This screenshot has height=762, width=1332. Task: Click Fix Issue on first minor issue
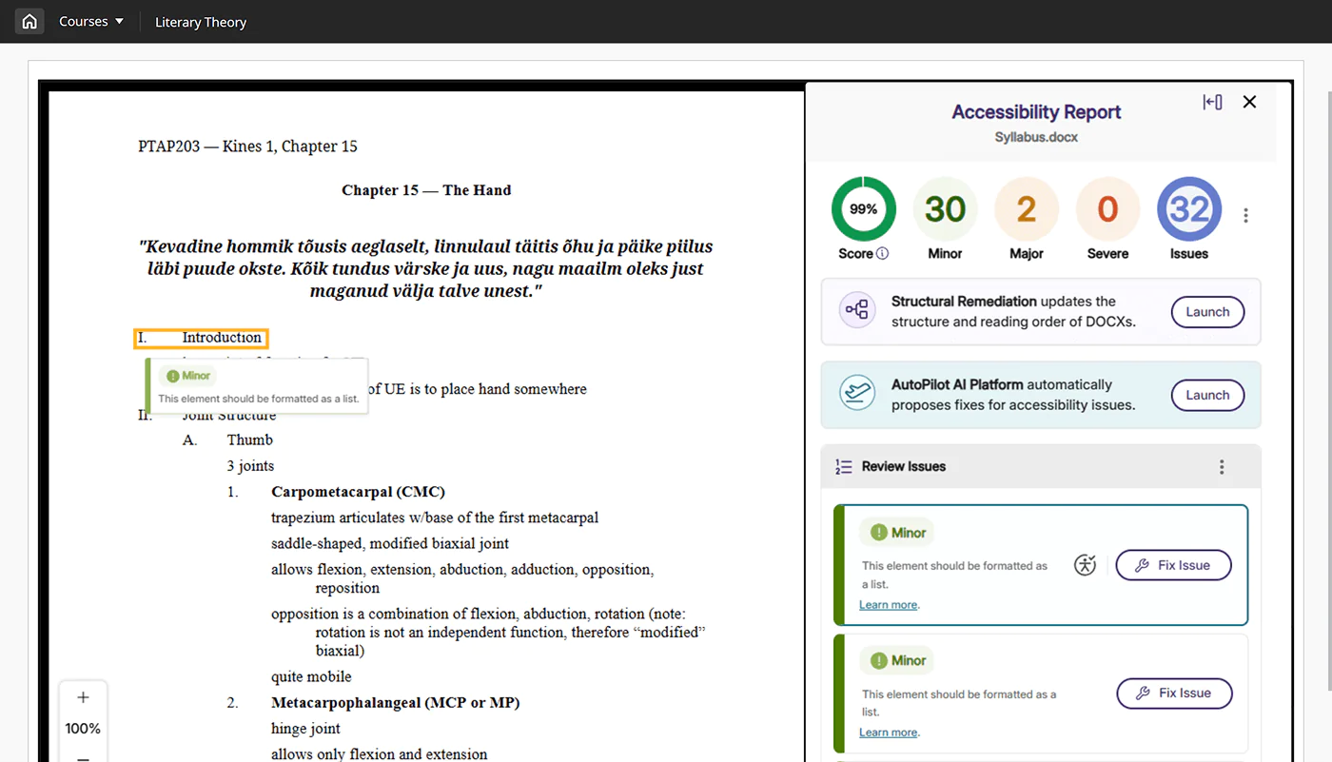(1173, 565)
